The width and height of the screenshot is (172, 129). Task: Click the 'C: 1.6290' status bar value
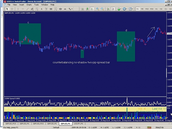128,127
